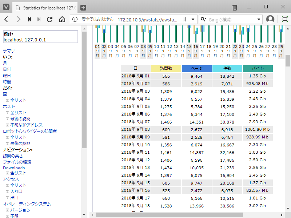The height and width of the screenshot is (218, 291).
Task: Open the ファイルの種類 sidebar link
Action: click(x=17, y=162)
